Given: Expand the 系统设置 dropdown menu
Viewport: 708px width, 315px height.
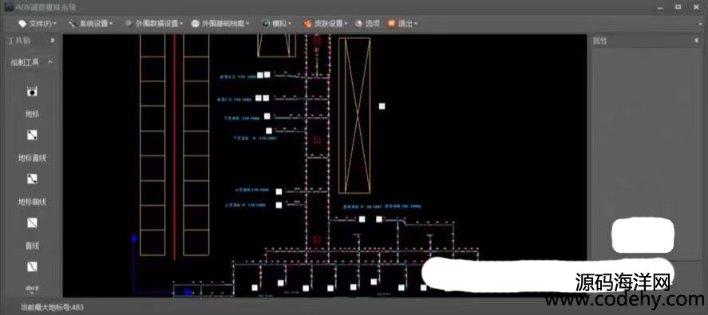Looking at the screenshot, I should [91, 23].
